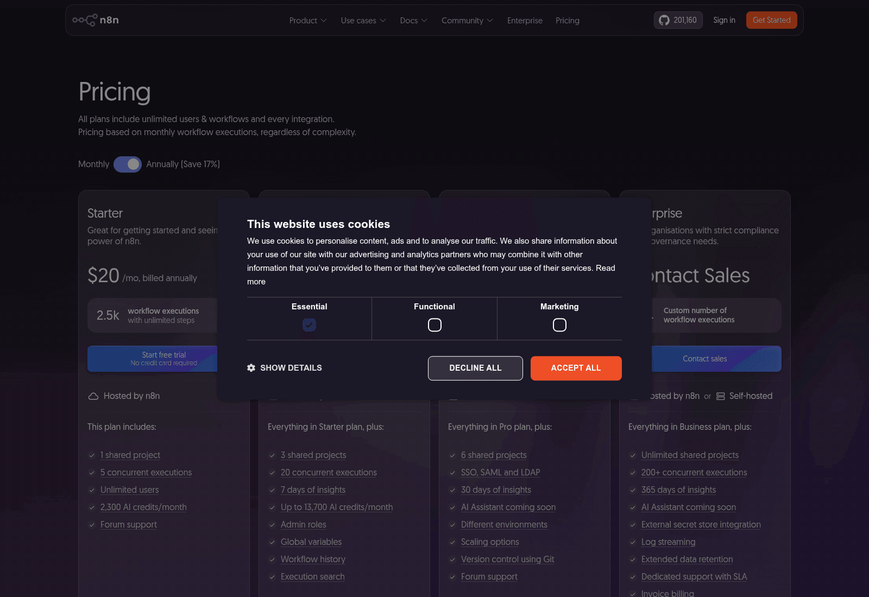
Task: Expand the Product dropdown menu
Action: point(308,21)
